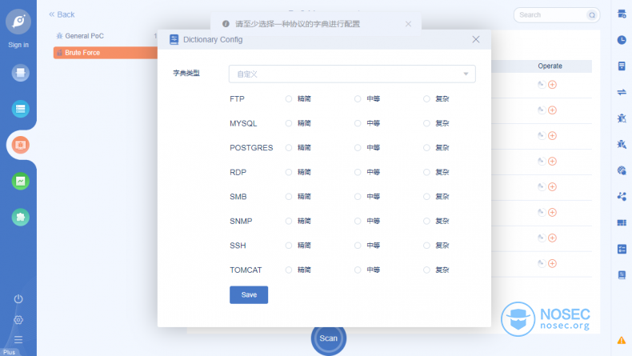The image size is (632, 356).
Task: Click the Plus label at bottom left
Action: pyautogui.click(x=10, y=352)
